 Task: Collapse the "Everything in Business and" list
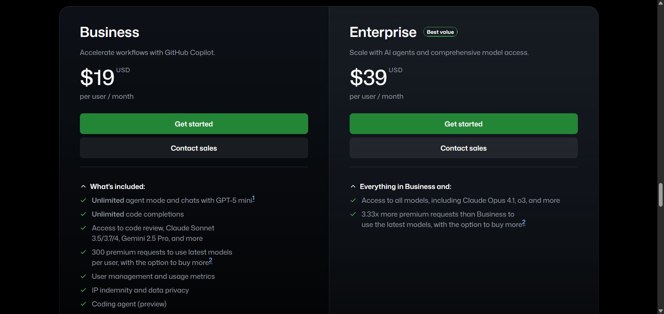(x=353, y=187)
